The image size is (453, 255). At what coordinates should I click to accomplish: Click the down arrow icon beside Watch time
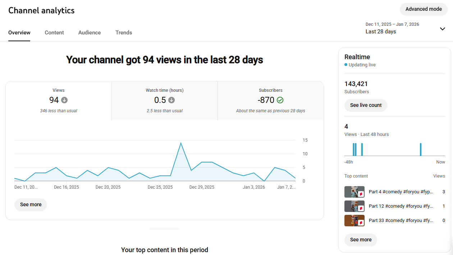171,100
